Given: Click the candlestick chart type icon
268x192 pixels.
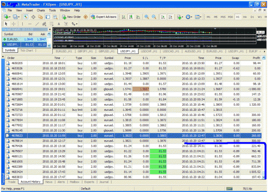Looking at the screenshot, I should click(131, 17).
